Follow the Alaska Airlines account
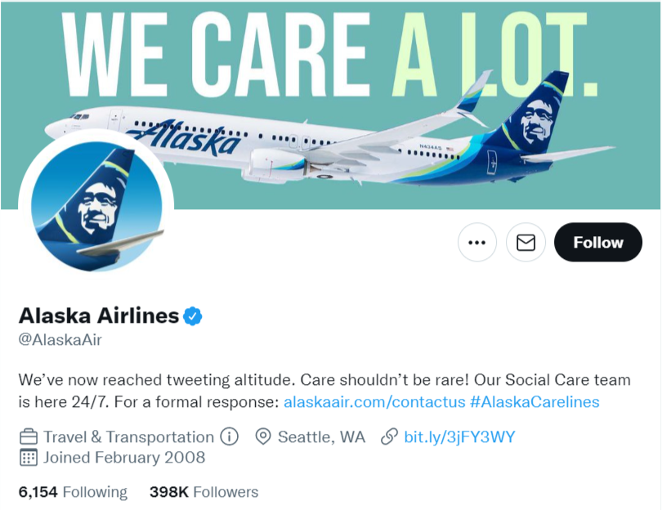662x510 pixels. tap(597, 243)
